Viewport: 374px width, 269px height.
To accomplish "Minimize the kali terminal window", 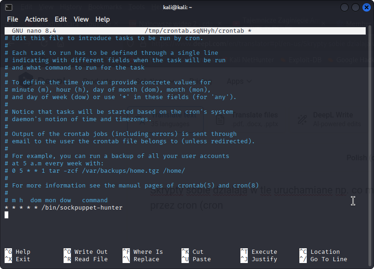I will pos(344,7).
